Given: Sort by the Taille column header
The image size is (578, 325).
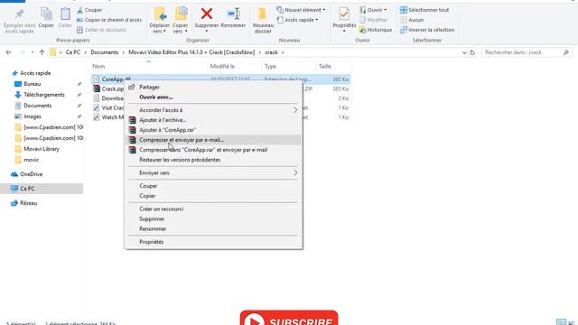Looking at the screenshot, I should 325,66.
